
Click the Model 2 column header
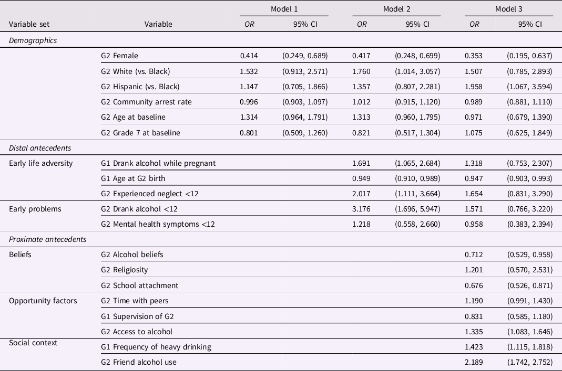pyautogui.click(x=396, y=9)
